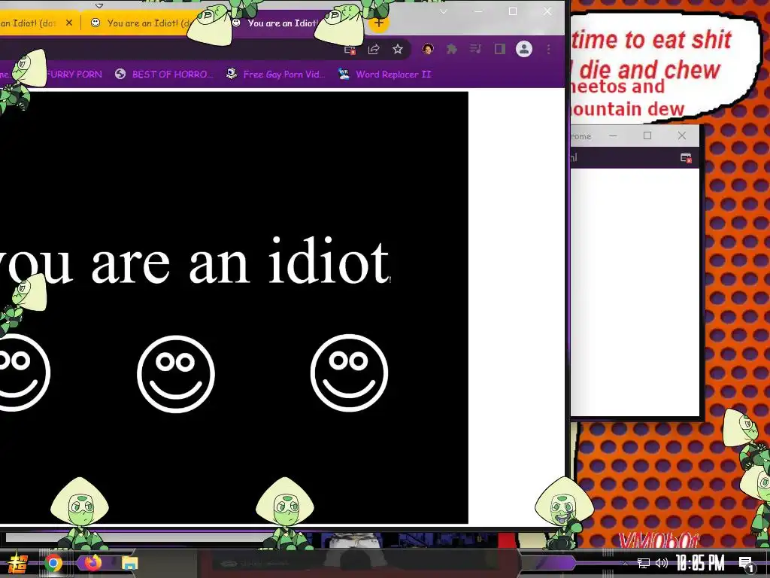Click the globe icon of BEST OF HORRO bookmark
The width and height of the screenshot is (770, 578).
pyautogui.click(x=120, y=75)
